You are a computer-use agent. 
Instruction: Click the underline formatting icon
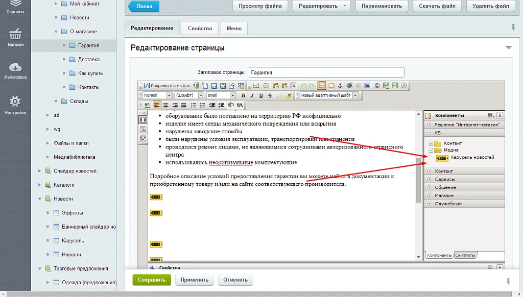pos(261,95)
